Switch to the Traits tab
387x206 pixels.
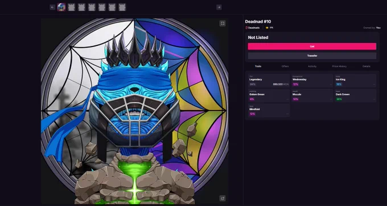258,66
